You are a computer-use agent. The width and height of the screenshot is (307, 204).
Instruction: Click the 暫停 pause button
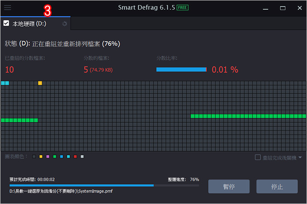[229, 186]
